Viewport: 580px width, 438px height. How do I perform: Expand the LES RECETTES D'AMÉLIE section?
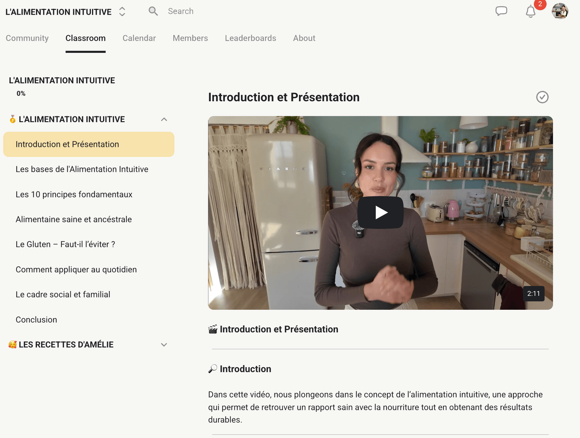coord(164,345)
